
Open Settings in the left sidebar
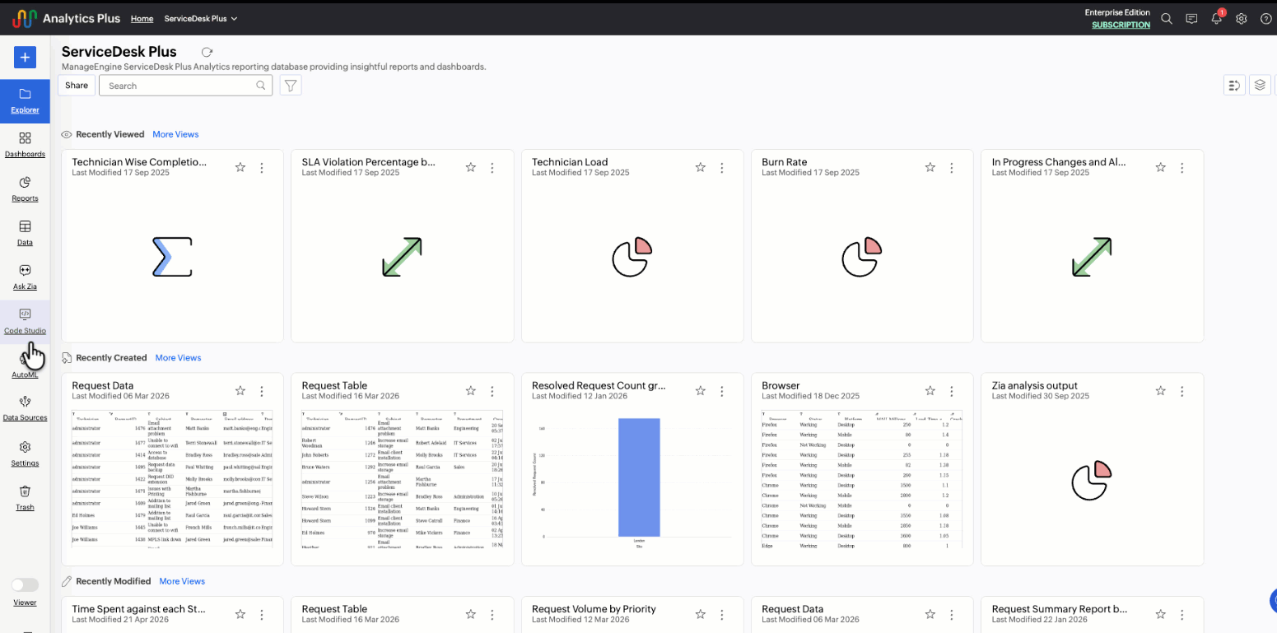click(25, 454)
